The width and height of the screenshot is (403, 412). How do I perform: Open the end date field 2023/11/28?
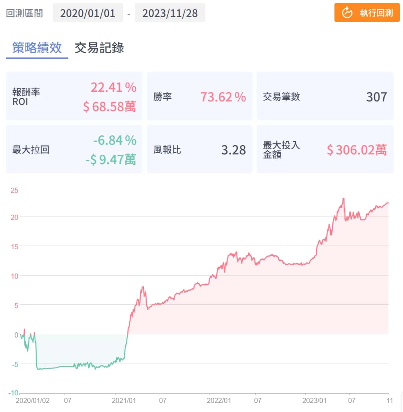[170, 13]
